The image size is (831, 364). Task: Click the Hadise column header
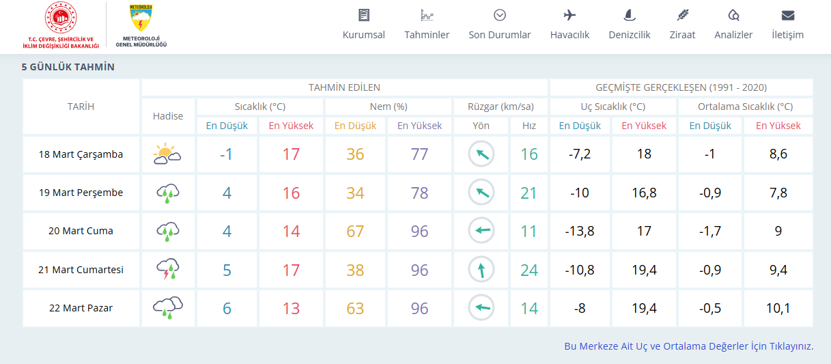pos(168,116)
